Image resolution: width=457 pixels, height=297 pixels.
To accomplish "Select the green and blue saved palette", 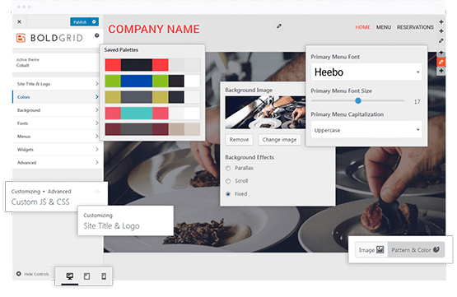I will coord(152,81).
